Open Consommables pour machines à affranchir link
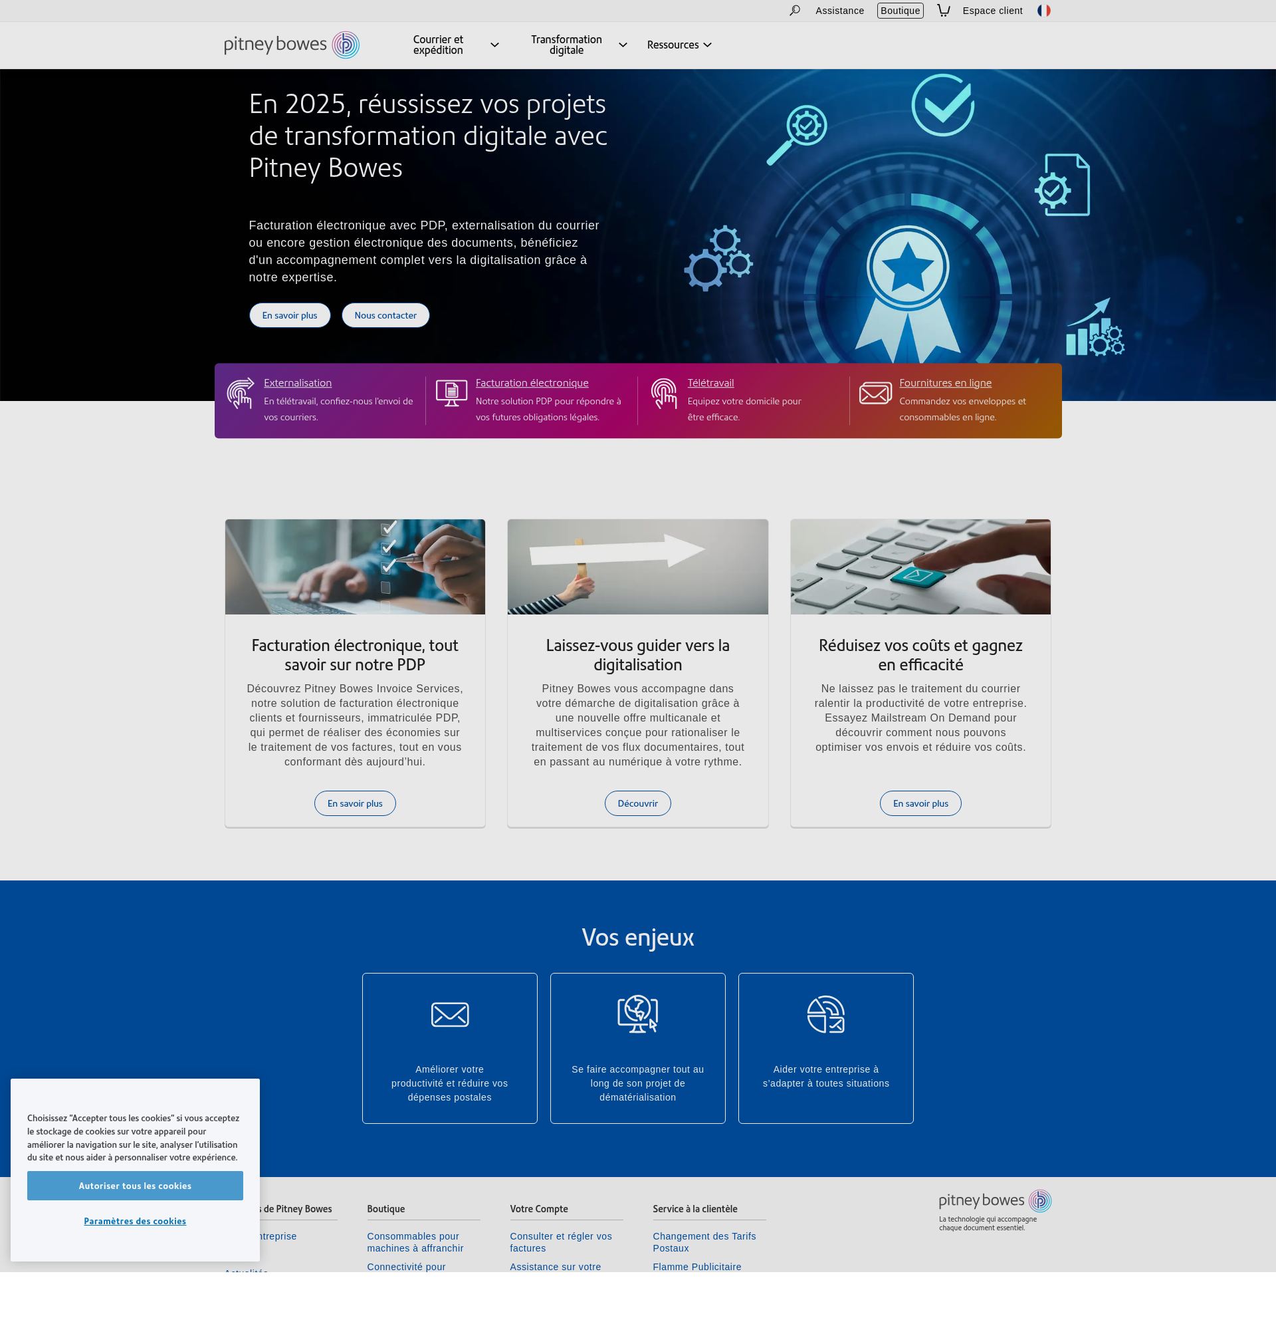Screen dimensions: 1276x1330 415,1242
